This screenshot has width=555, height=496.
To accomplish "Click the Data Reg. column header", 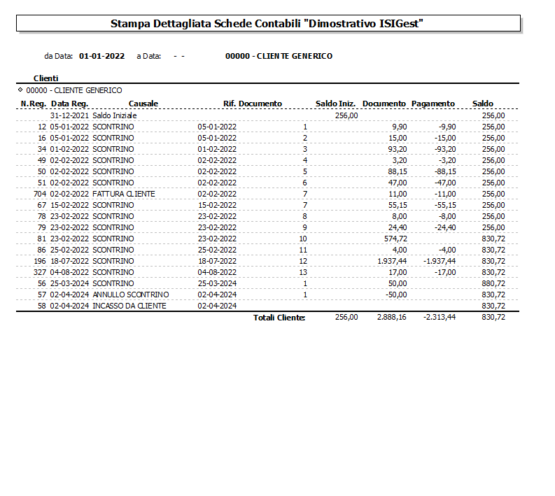I will tap(69, 104).
